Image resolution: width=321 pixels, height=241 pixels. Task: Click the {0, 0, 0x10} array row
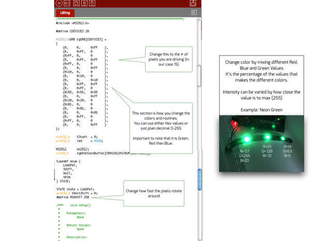coord(85,80)
